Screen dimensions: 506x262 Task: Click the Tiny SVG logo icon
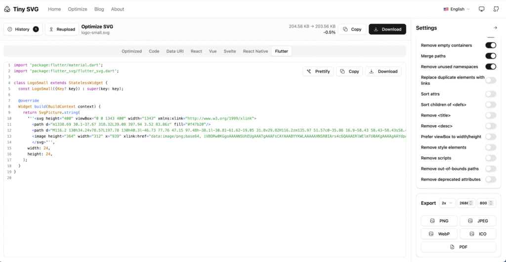point(7,9)
